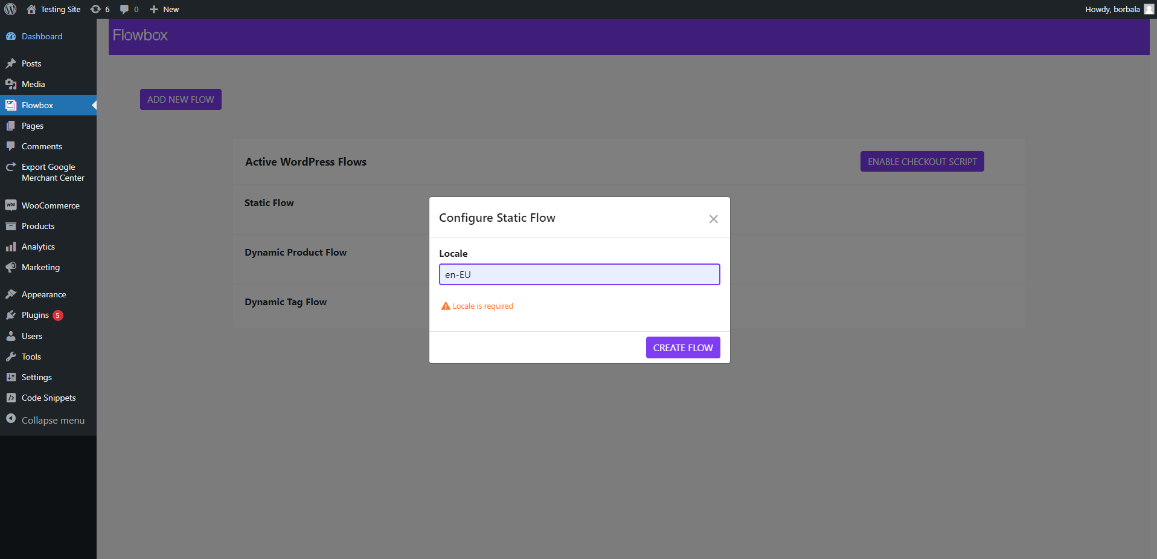Open the Comments menu label in sidebar
The image size is (1157, 559).
click(42, 146)
